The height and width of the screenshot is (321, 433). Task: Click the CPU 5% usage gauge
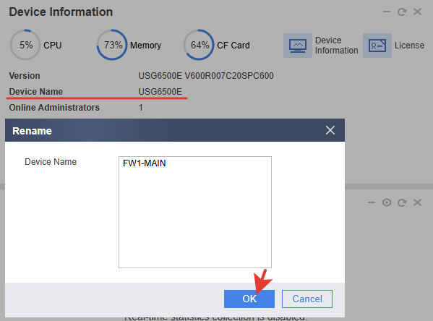tap(25, 45)
